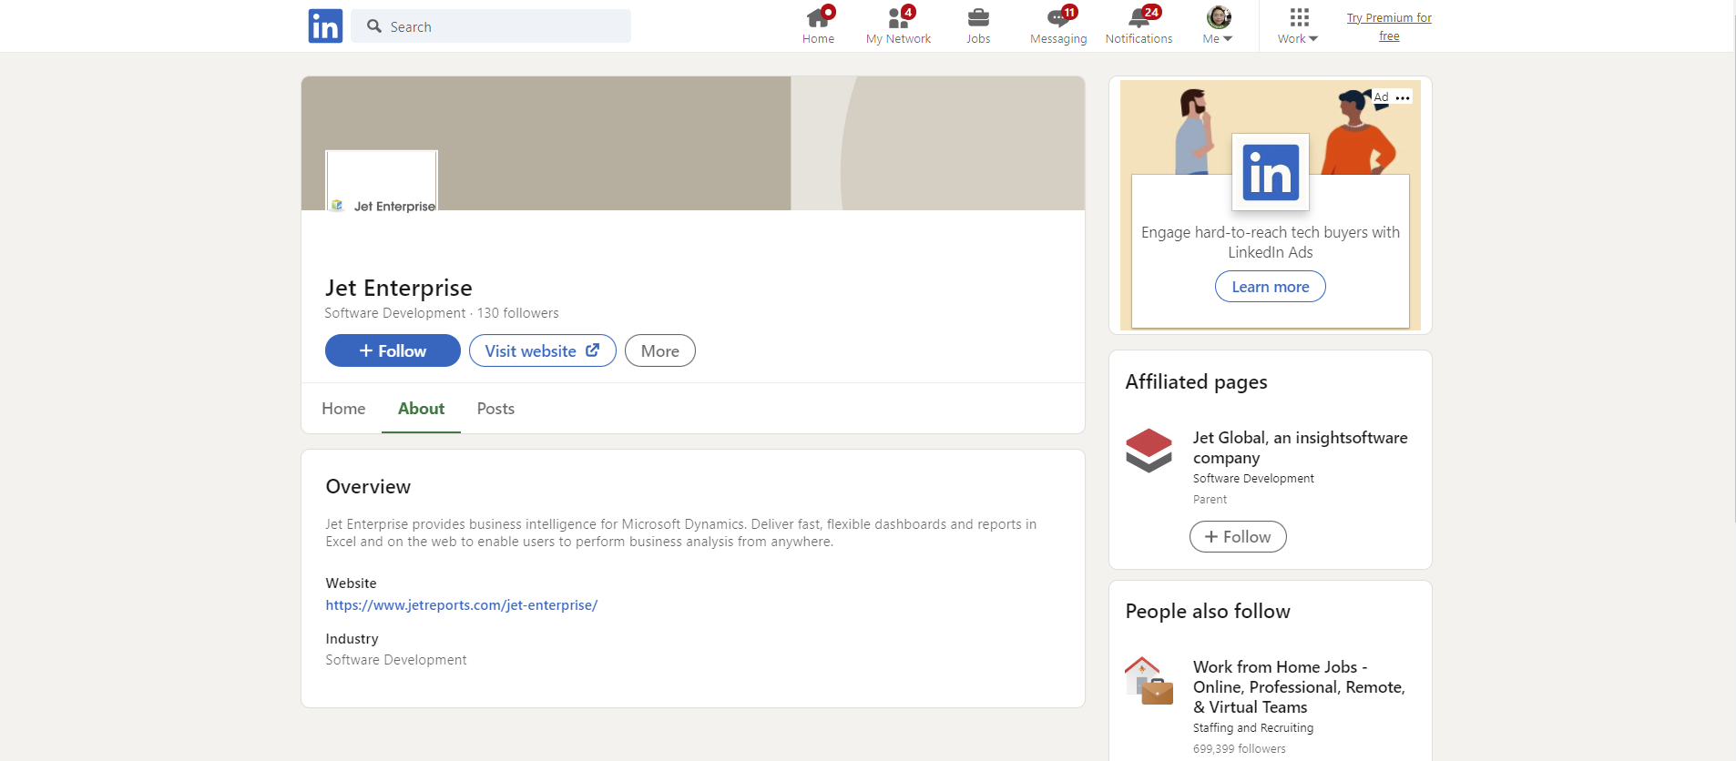Click the Ad label on the advertisement
1736x761 pixels.
click(x=1382, y=97)
